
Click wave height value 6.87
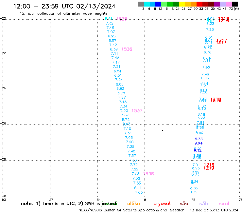(x=112, y=41)
